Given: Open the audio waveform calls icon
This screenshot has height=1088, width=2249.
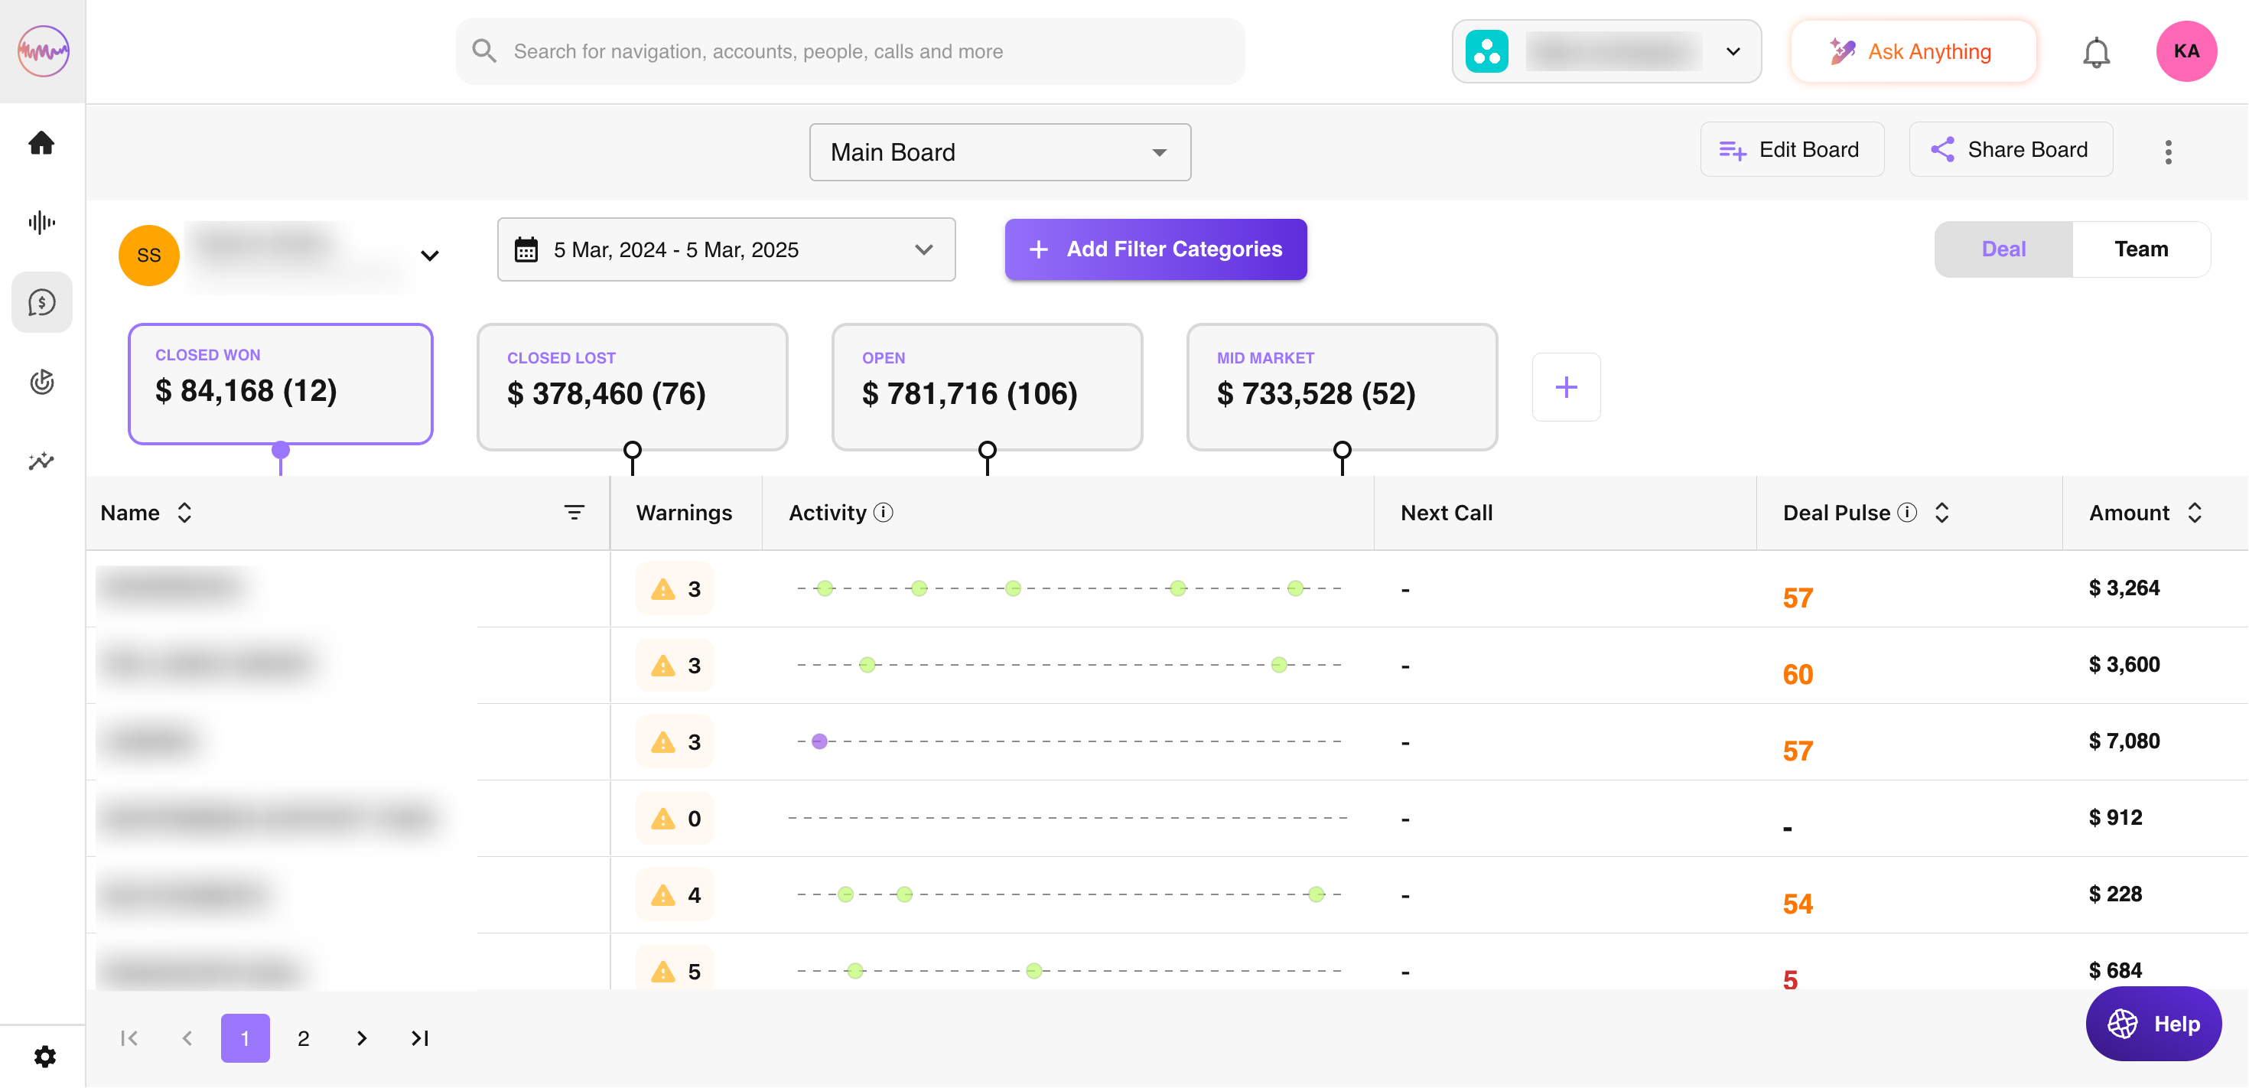Looking at the screenshot, I should pyautogui.click(x=41, y=223).
